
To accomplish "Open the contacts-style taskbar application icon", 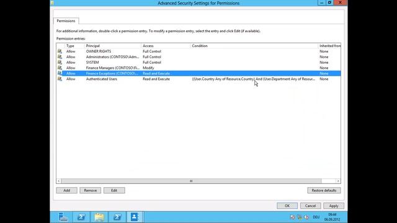I will click(135, 217).
